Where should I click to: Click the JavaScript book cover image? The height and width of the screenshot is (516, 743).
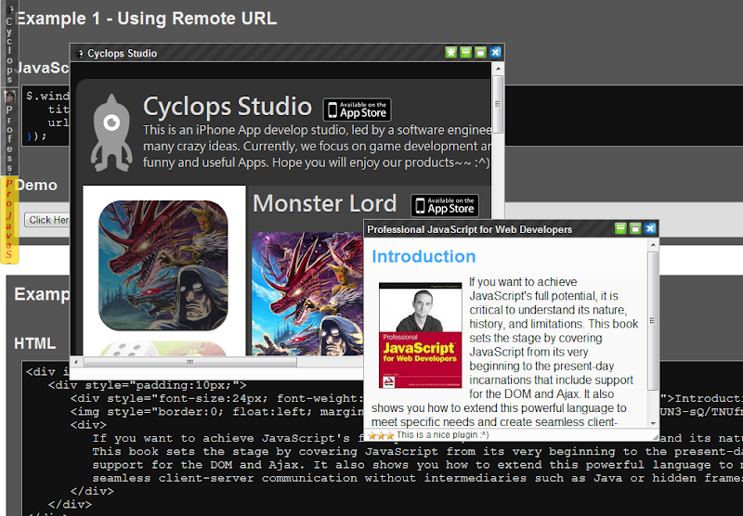pyautogui.click(x=421, y=336)
